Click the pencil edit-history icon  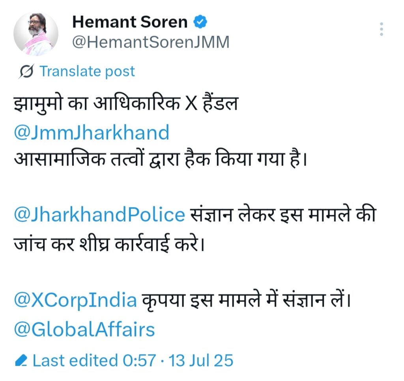[x=21, y=360]
